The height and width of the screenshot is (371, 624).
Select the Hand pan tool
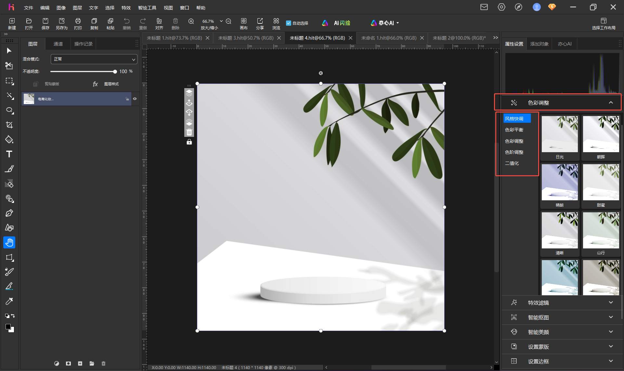[x=9, y=242]
